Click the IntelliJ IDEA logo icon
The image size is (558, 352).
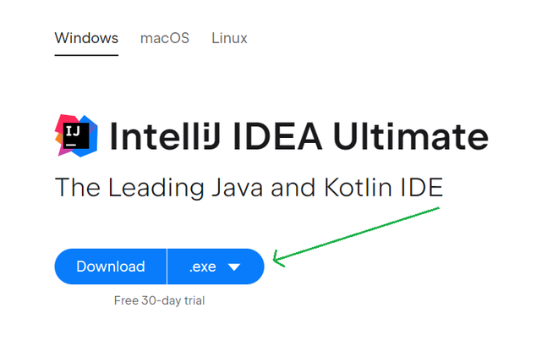pyautogui.click(x=76, y=135)
